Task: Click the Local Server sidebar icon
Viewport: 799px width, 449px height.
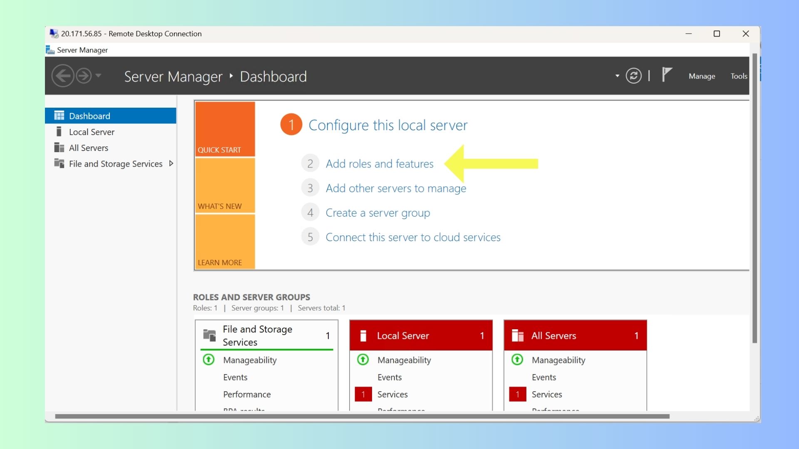Action: 59,132
